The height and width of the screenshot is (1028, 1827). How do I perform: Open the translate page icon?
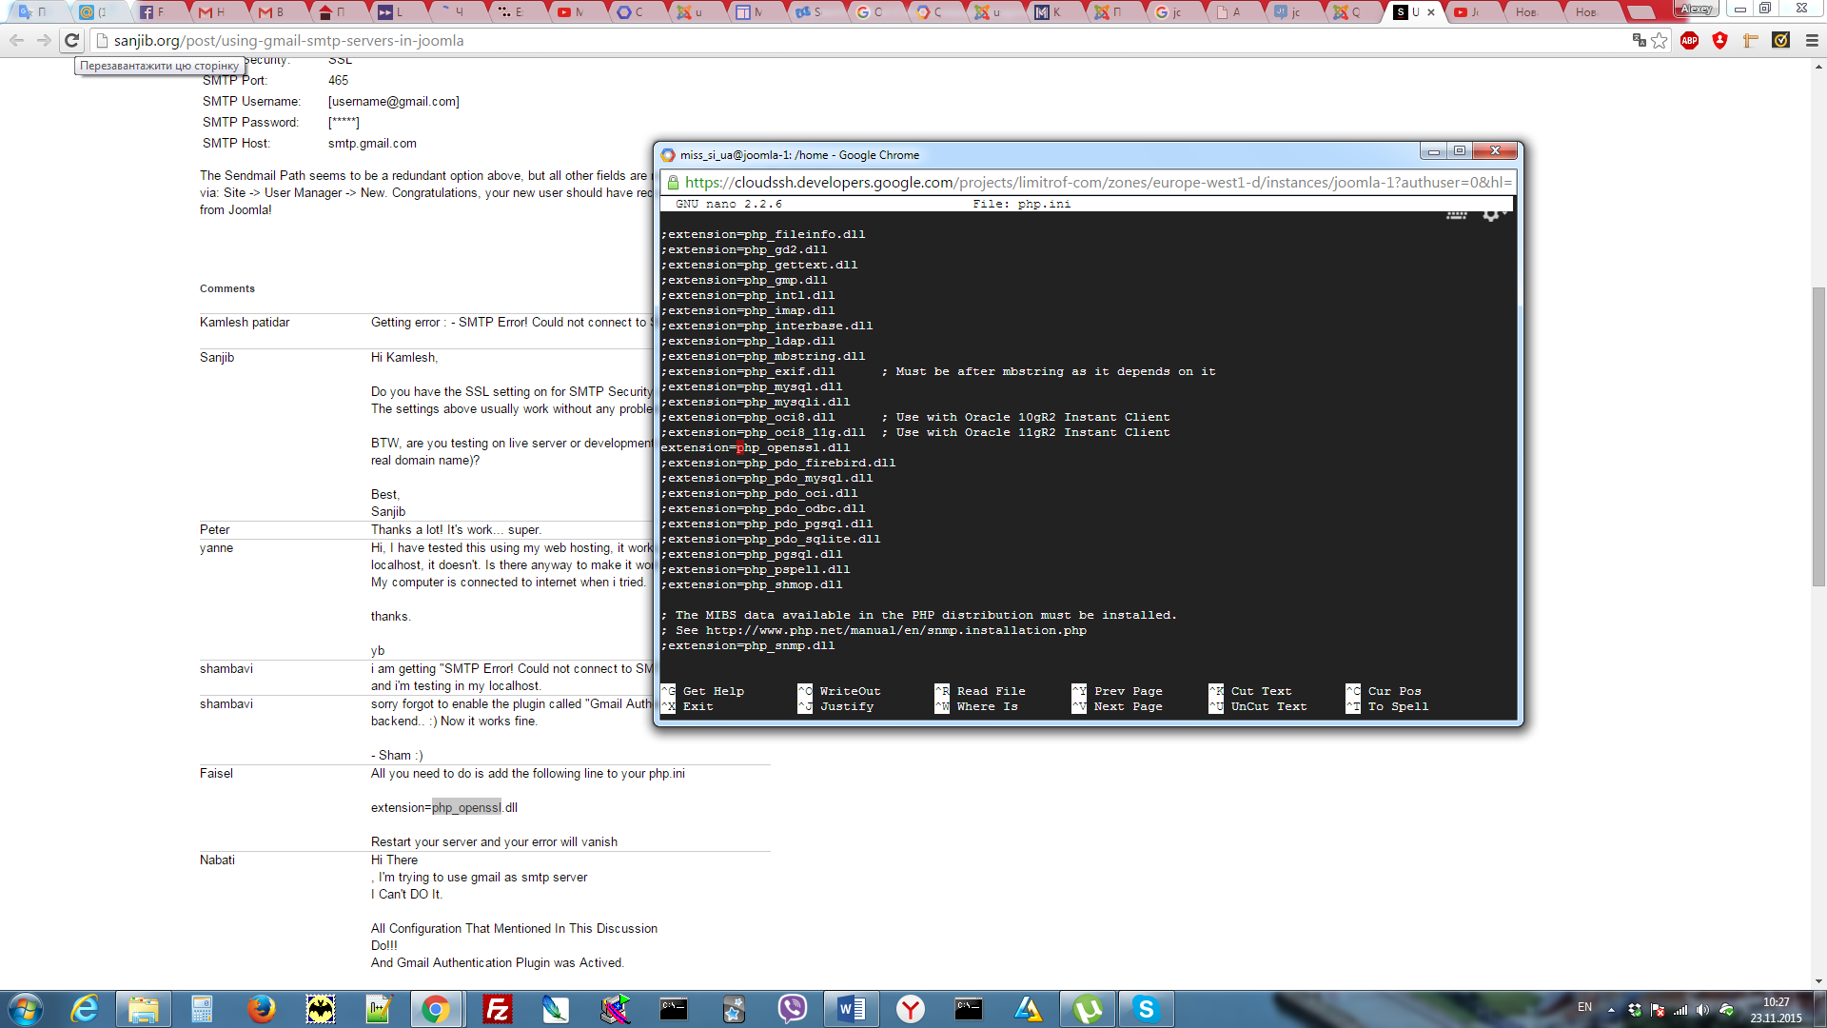point(1639,40)
